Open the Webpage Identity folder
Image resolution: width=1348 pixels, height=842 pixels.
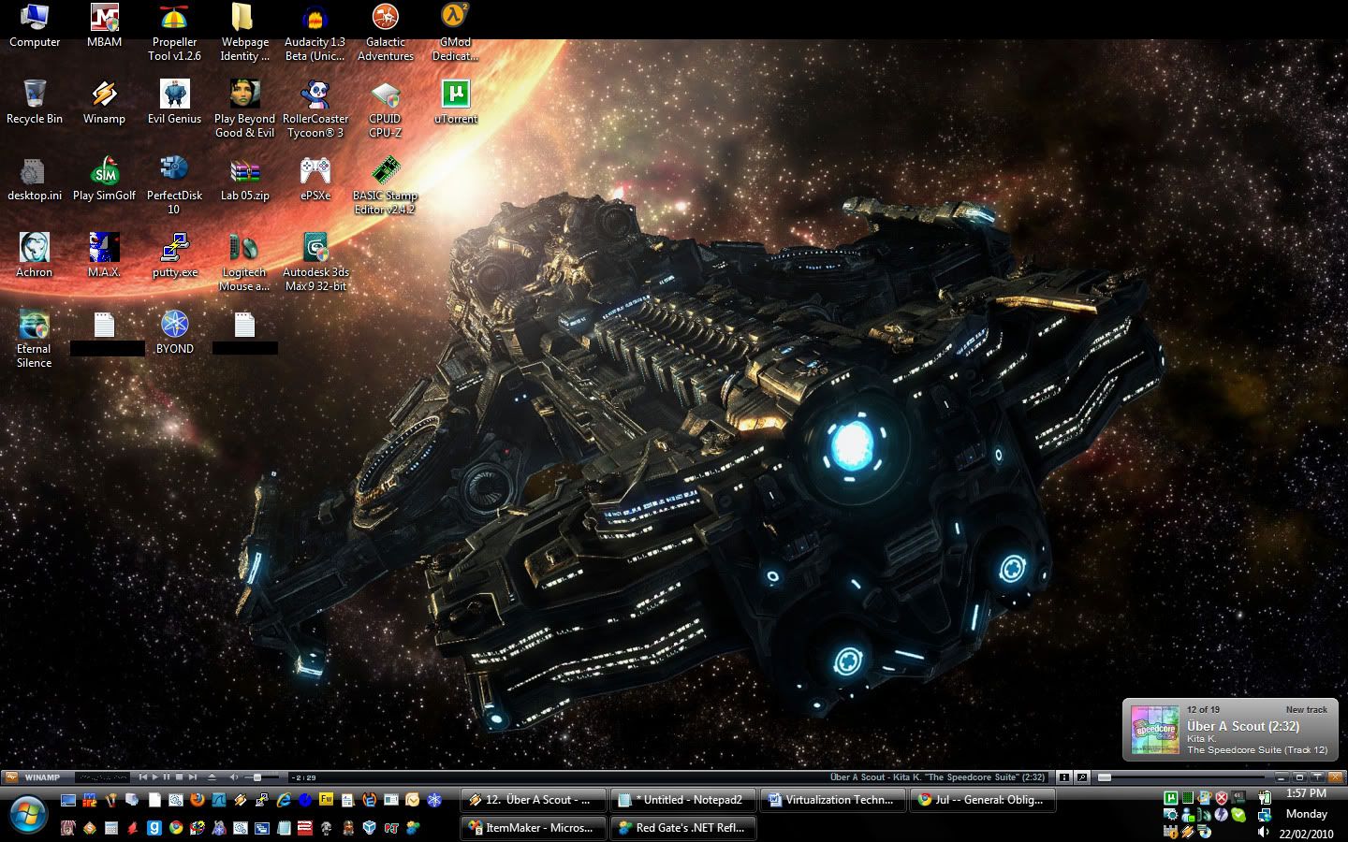(244, 32)
